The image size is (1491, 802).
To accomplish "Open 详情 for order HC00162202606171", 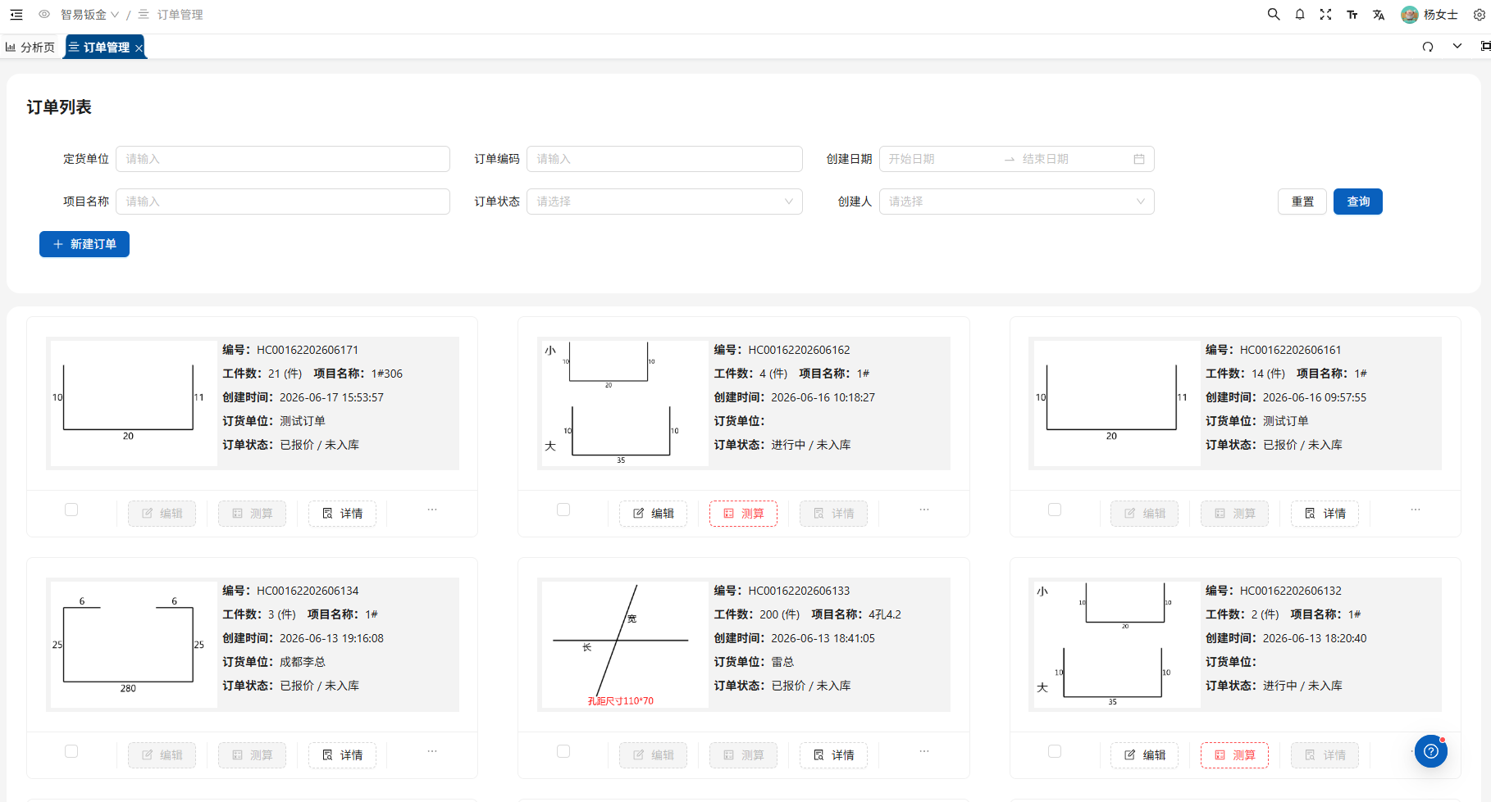I will (342, 514).
